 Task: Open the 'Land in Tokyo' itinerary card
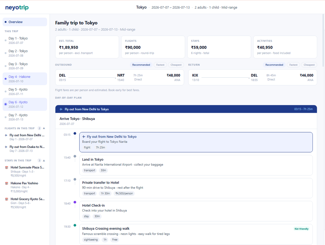tap(196, 165)
